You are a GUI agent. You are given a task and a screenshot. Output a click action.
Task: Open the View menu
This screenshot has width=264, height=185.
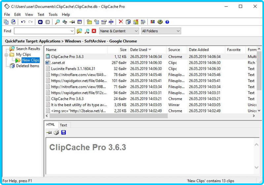29,14
